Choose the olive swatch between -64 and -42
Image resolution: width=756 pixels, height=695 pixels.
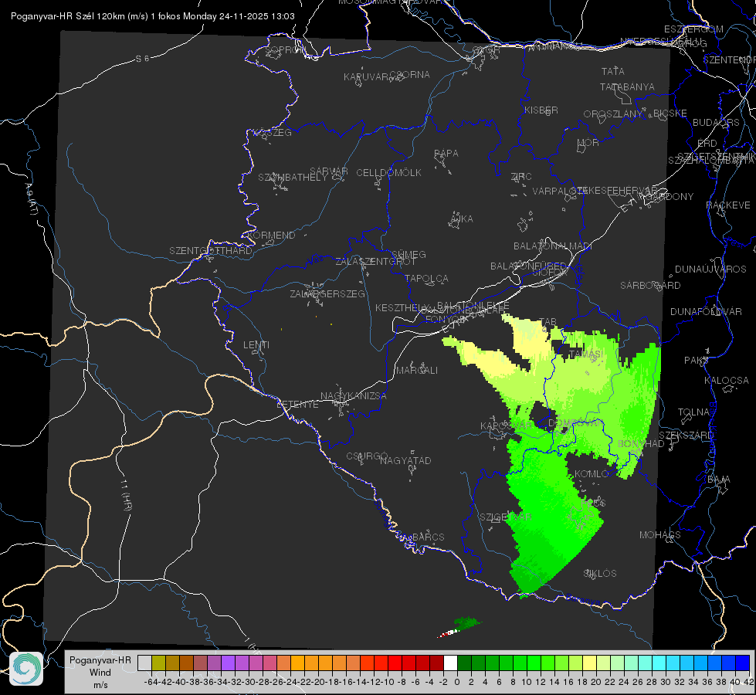pyautogui.click(x=158, y=663)
